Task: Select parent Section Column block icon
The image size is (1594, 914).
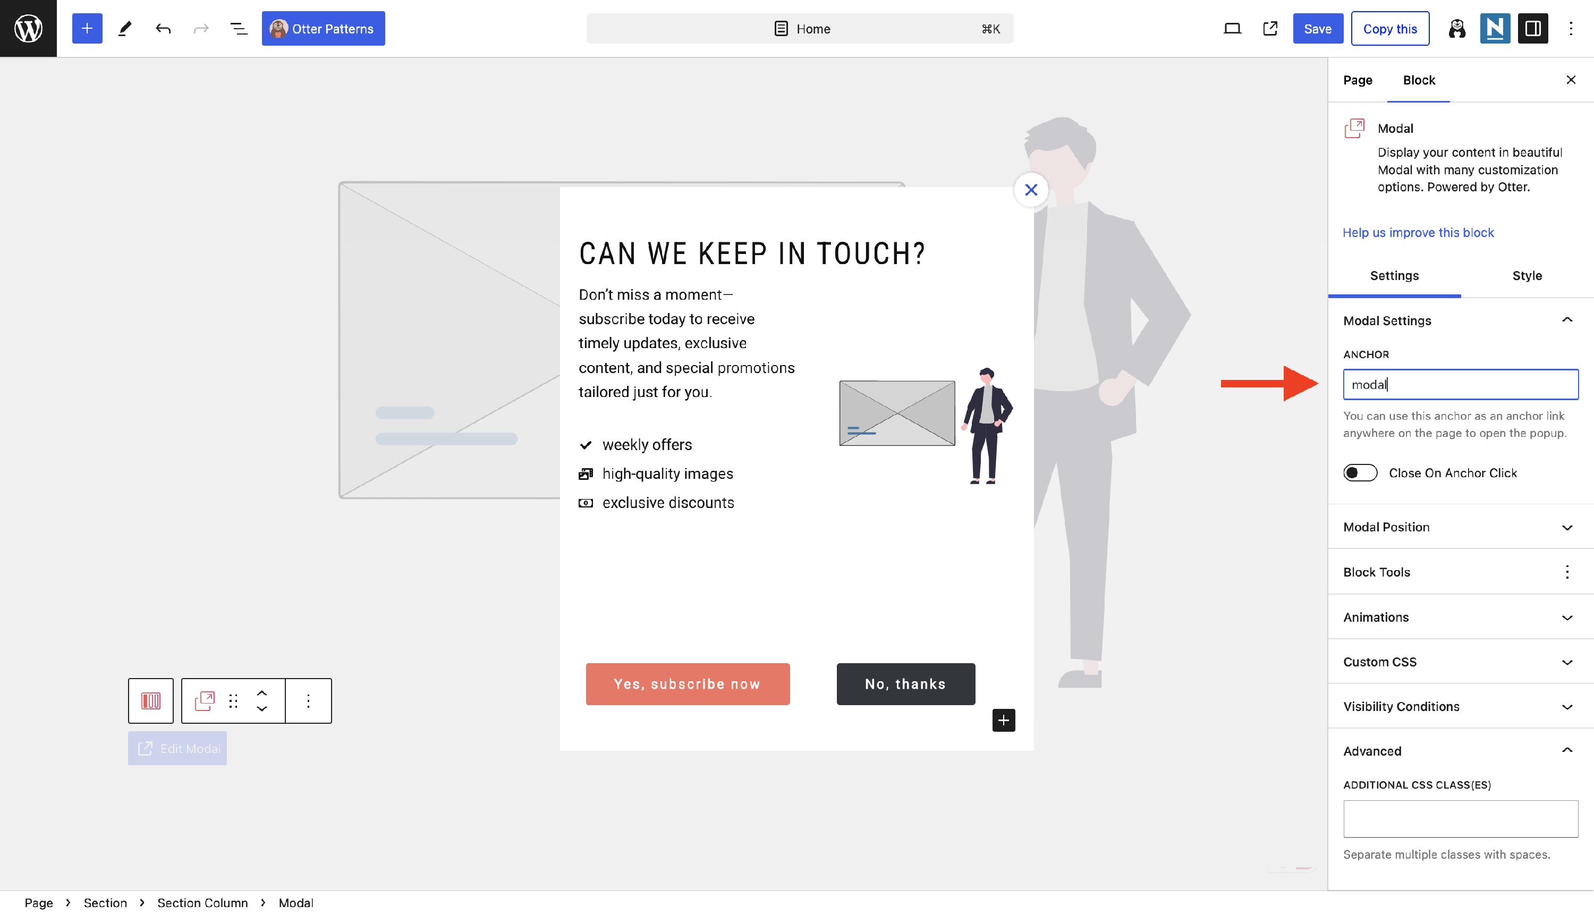Action: pos(150,700)
